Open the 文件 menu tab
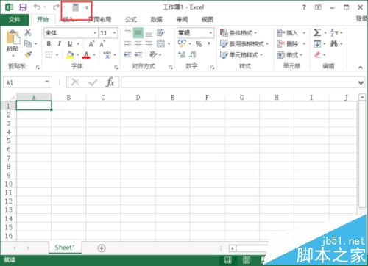Screen dimensions: 368x266 tap(14, 20)
